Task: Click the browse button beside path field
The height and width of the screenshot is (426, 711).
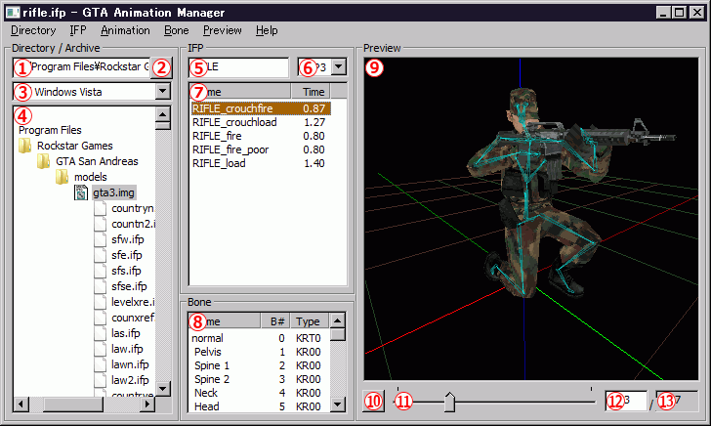Action: [161, 67]
